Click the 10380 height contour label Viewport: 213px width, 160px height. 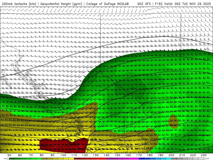pos(129,147)
